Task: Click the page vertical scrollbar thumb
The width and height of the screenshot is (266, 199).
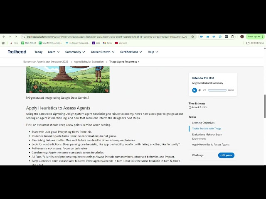Action: pos(265,106)
